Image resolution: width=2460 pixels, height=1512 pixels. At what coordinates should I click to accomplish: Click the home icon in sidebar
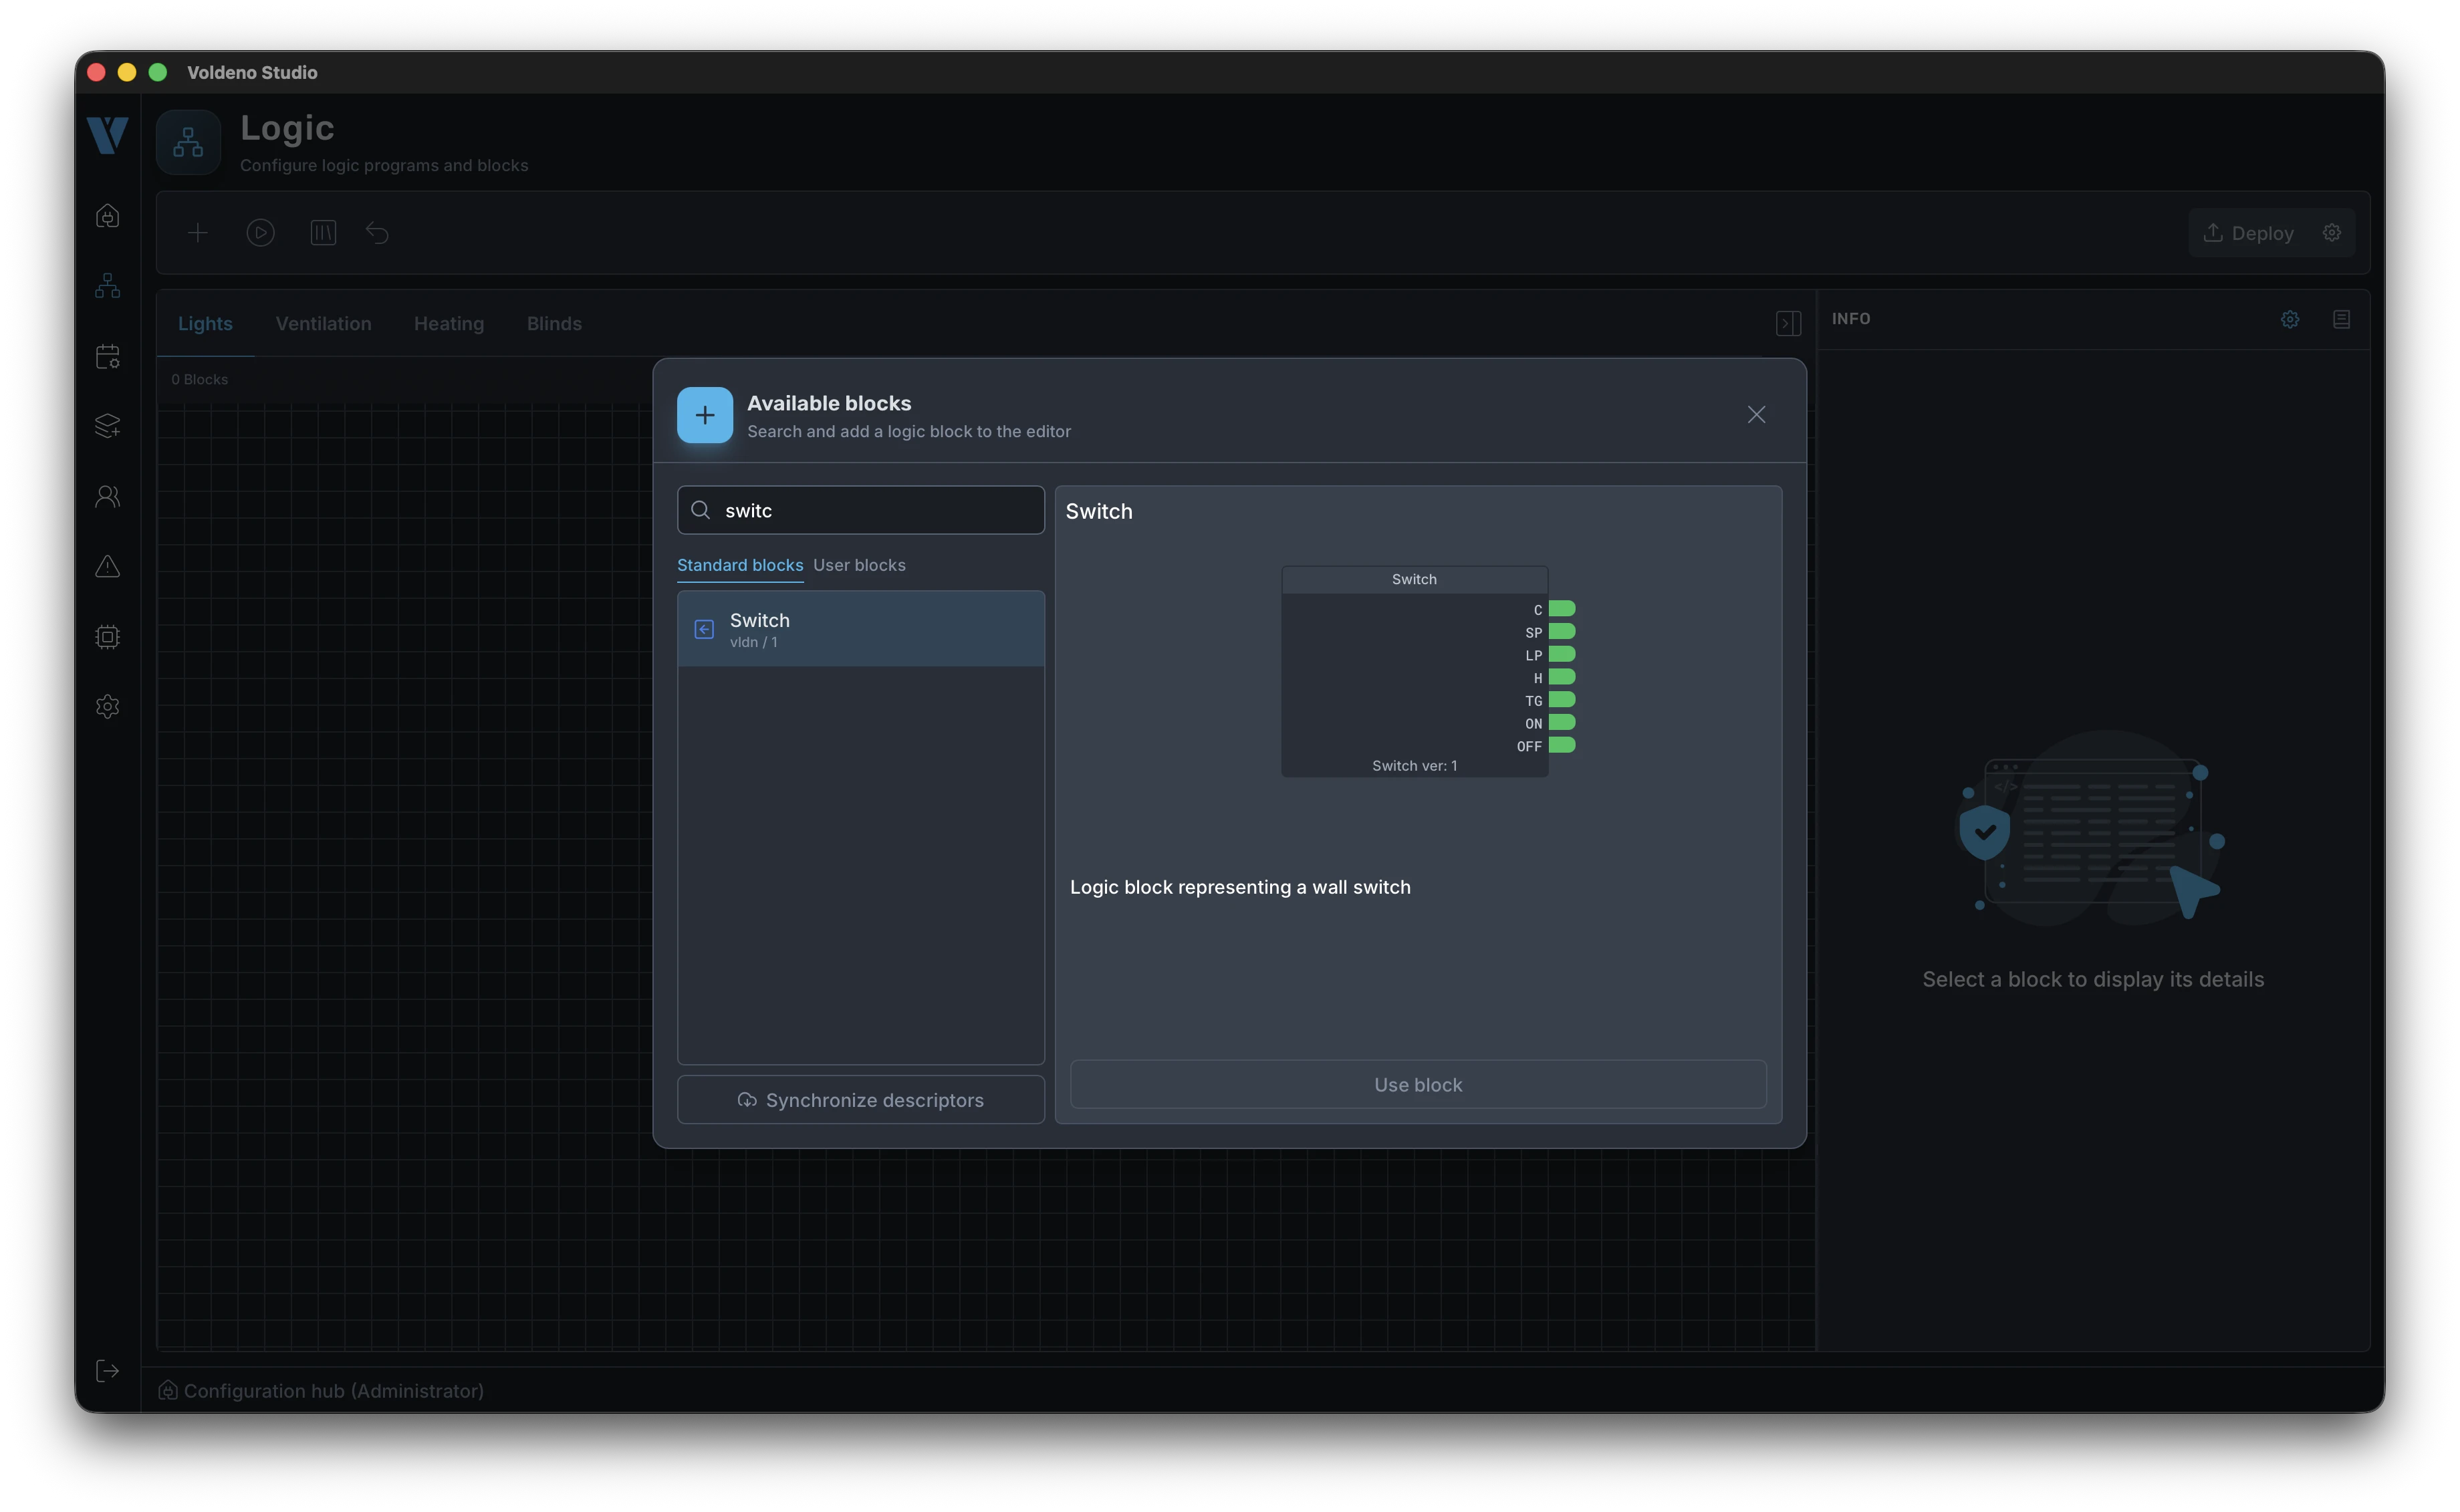[107, 216]
